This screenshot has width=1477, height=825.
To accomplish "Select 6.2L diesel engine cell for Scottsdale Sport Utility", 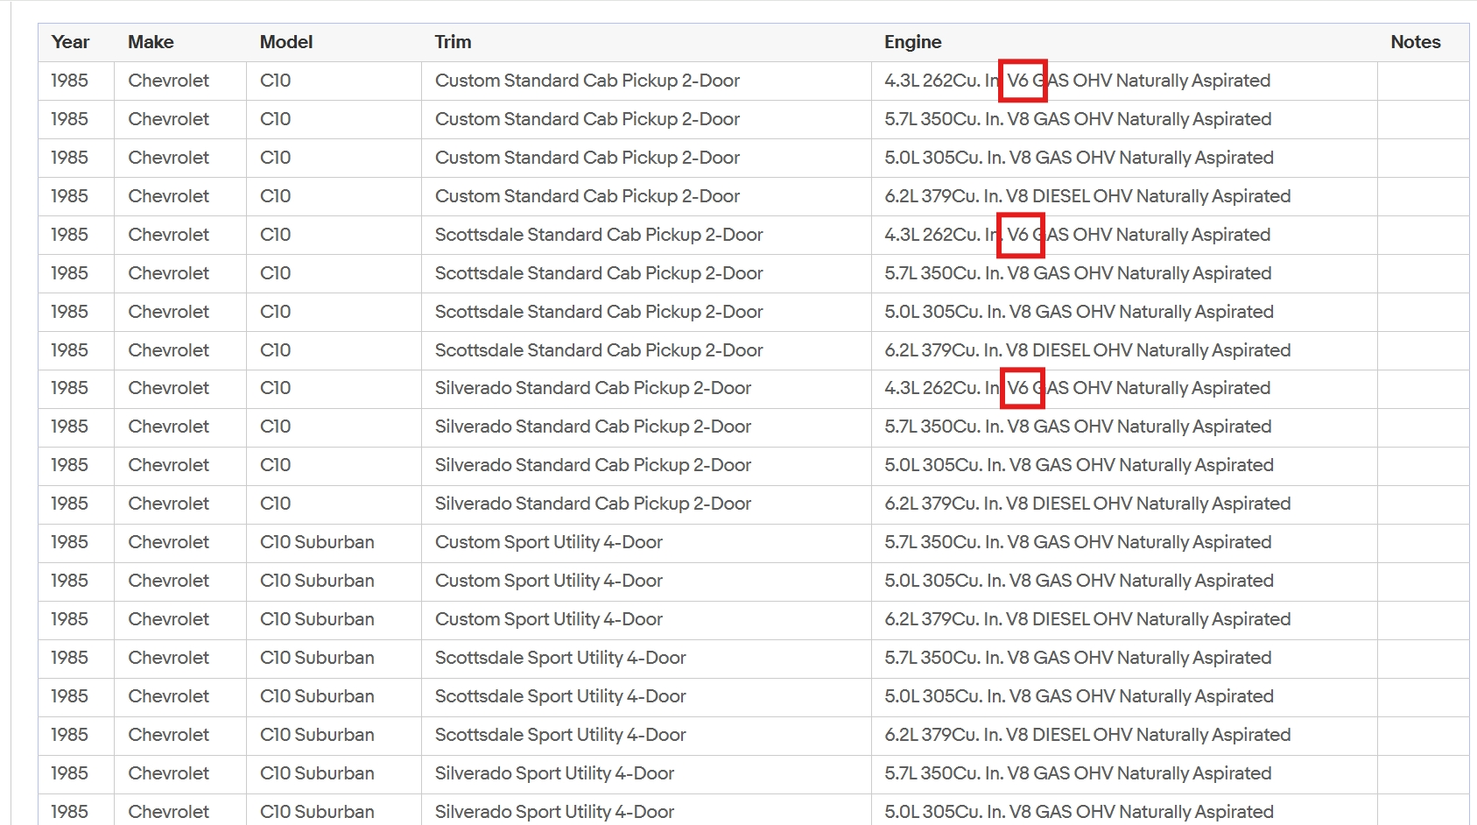I will (1124, 735).
